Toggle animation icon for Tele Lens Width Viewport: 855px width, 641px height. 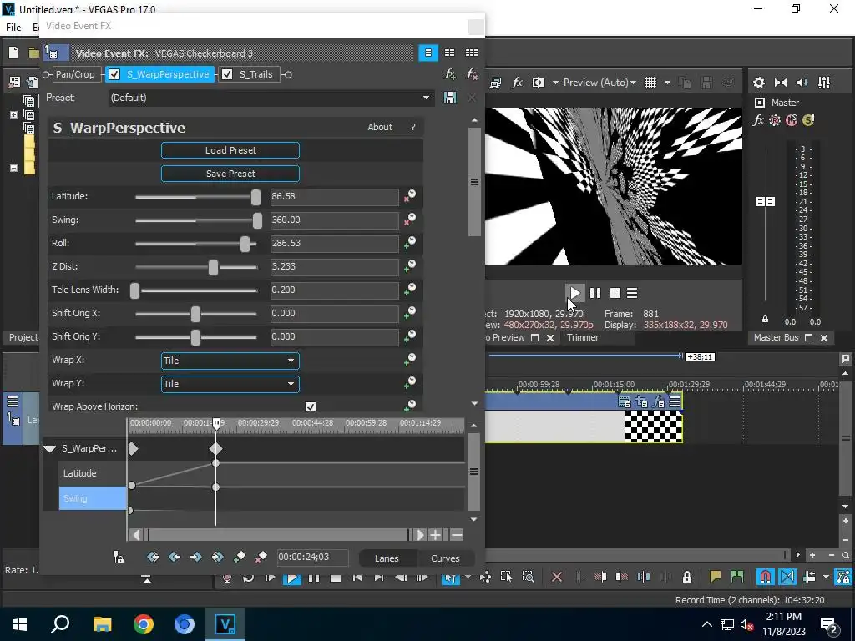click(x=409, y=290)
